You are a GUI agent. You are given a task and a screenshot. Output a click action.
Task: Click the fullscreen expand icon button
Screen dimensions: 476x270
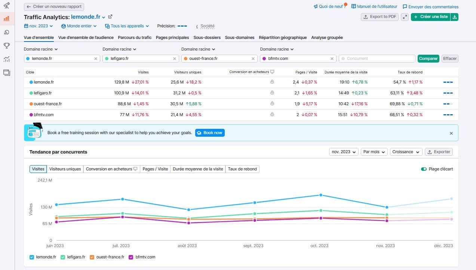pyautogui.click(x=405, y=17)
